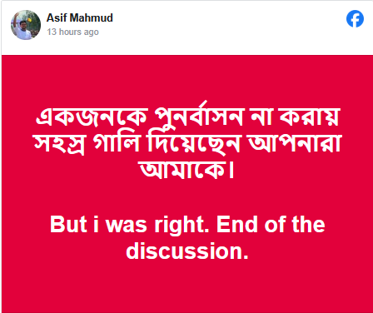The width and height of the screenshot is (373, 313).
Task: Click the Bengali word 'একজনকে'
Action: tap(92, 117)
